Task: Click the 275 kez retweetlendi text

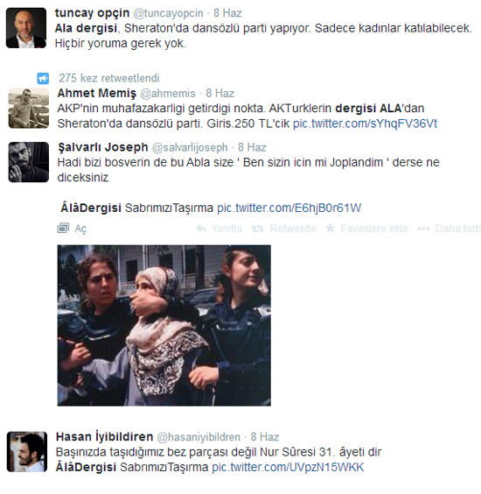Action: tap(109, 78)
